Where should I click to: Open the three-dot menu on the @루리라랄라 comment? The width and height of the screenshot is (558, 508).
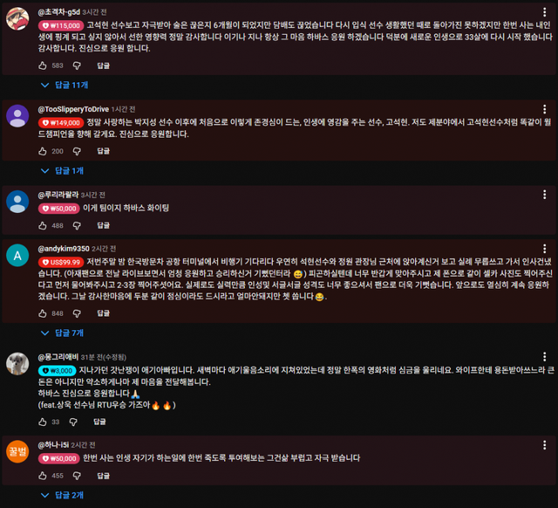pyautogui.click(x=544, y=195)
